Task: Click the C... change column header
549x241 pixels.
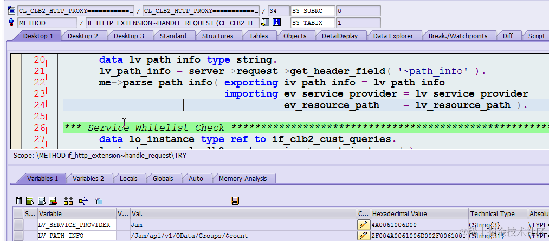Action: 364,214
